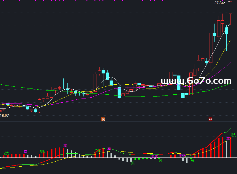Select the topmost red candlestick near 27.84
Image resolution: width=237 pixels, height=174 pixels.
230,8
